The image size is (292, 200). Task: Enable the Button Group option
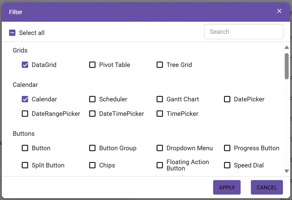(x=92, y=148)
